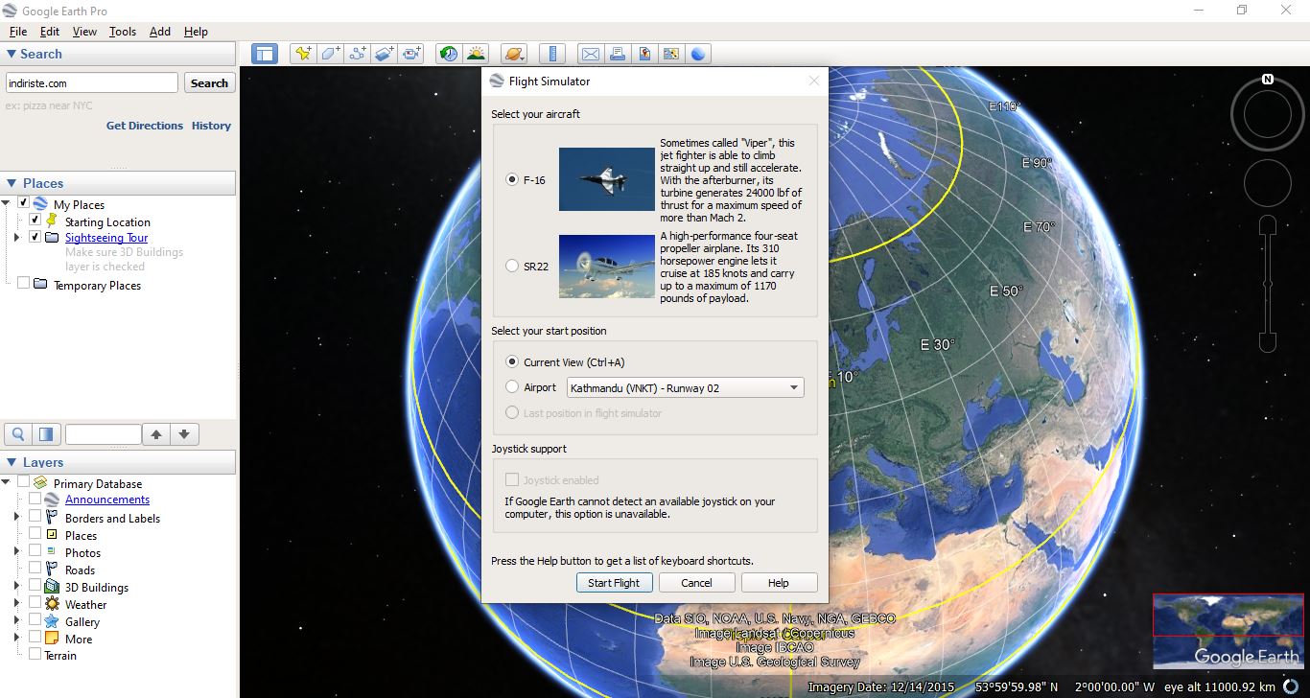Click the Search button

coord(209,83)
